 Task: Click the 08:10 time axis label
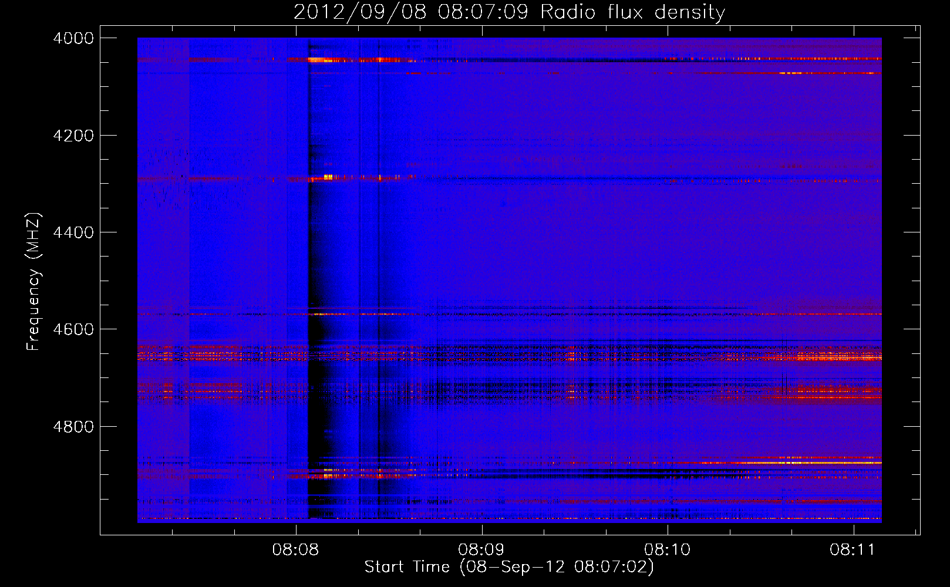(x=668, y=550)
